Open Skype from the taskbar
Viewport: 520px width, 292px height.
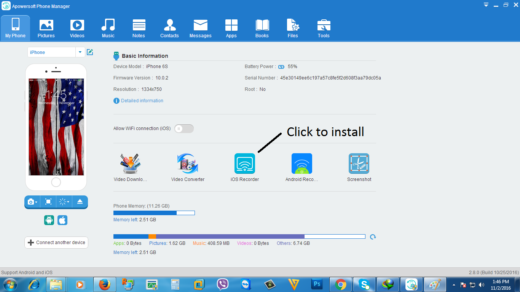[x=364, y=284]
